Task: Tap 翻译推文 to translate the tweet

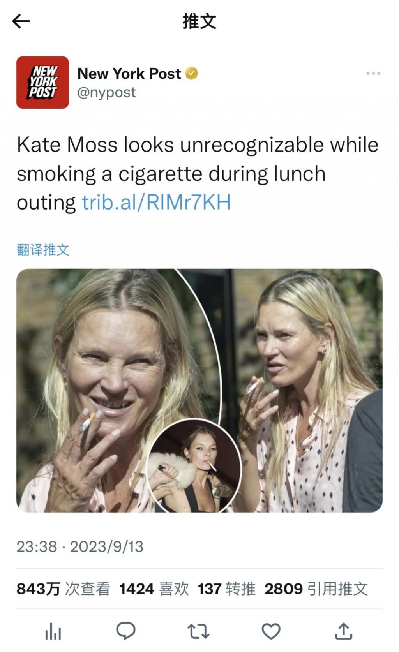Action: point(43,250)
